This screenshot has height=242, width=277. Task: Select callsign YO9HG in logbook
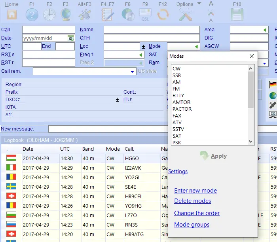click(133, 206)
